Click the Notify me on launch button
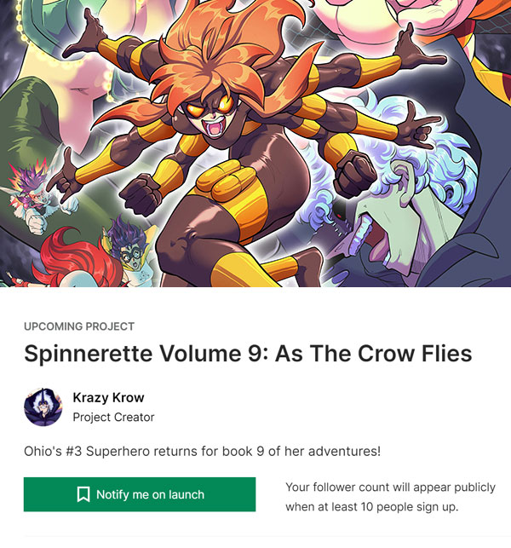Image resolution: width=511 pixels, height=548 pixels. pos(140,494)
